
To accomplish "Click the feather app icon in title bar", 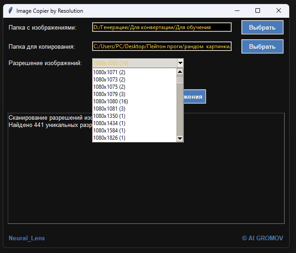I will tap(10, 10).
